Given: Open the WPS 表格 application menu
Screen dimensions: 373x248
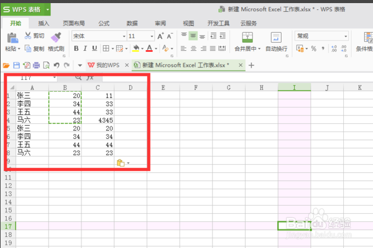Looking at the screenshot, I should point(25,9).
